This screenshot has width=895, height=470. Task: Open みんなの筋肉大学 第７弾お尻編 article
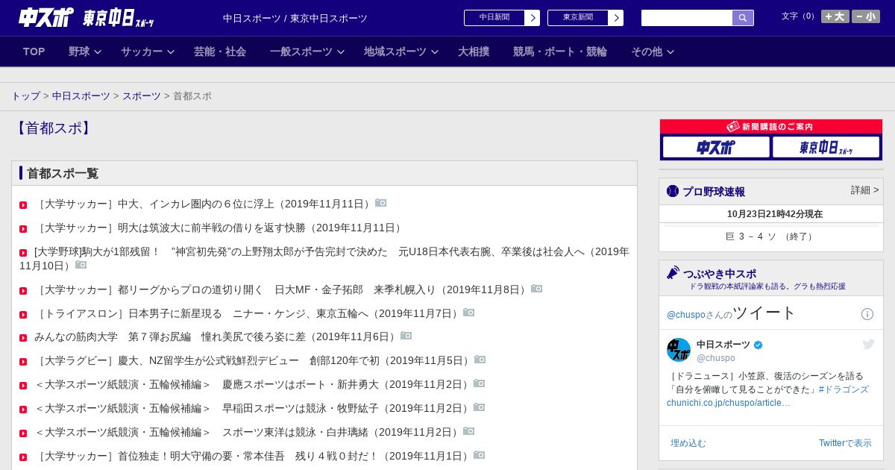pos(216,336)
